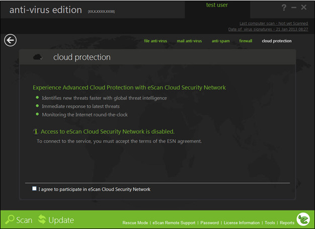Click the eScan logo icon in footer

303,219
